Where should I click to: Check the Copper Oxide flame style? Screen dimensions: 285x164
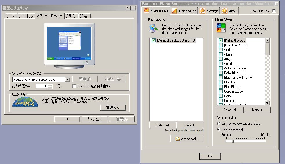pyautogui.click(x=221, y=91)
